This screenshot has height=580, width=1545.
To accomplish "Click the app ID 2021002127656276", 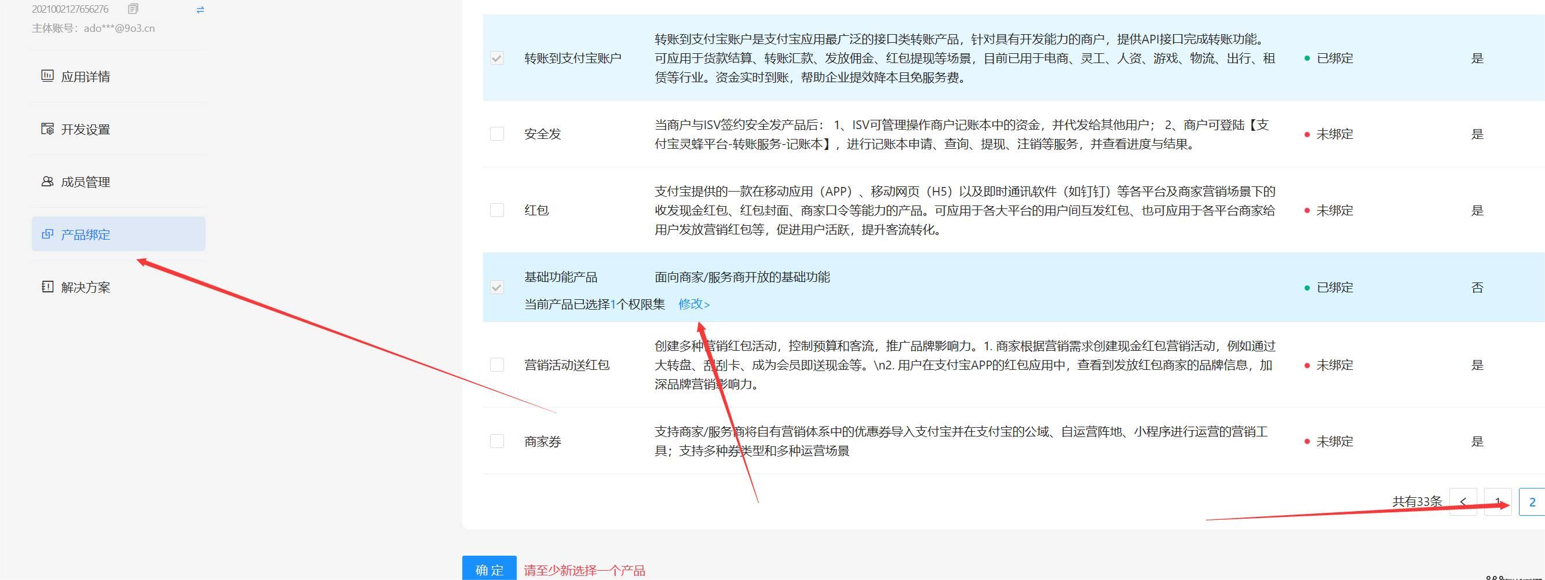I will [x=70, y=9].
